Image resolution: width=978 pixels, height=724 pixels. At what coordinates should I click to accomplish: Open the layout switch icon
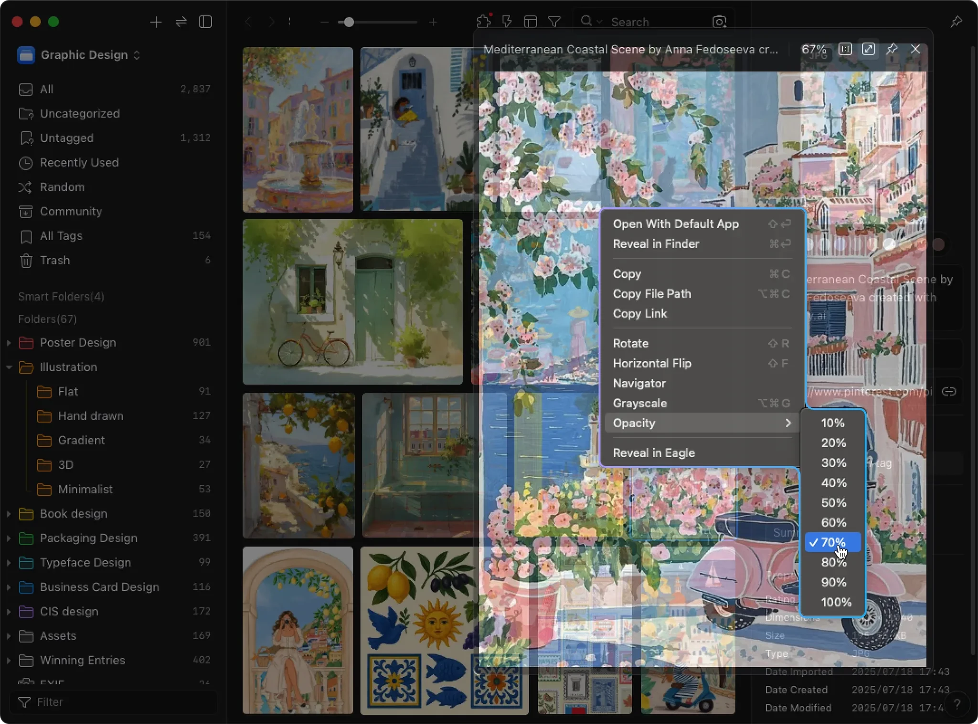coord(531,22)
